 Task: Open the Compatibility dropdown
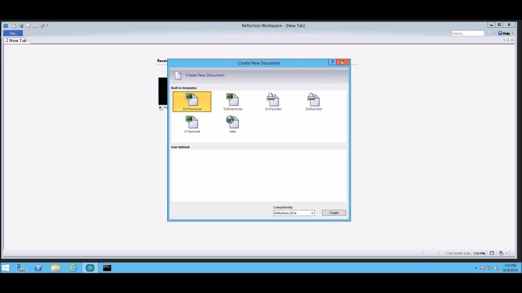point(294,213)
